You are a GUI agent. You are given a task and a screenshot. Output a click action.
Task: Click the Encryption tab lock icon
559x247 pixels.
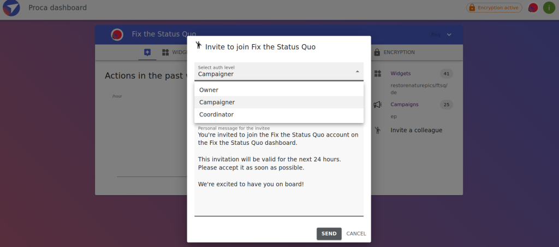click(x=377, y=52)
